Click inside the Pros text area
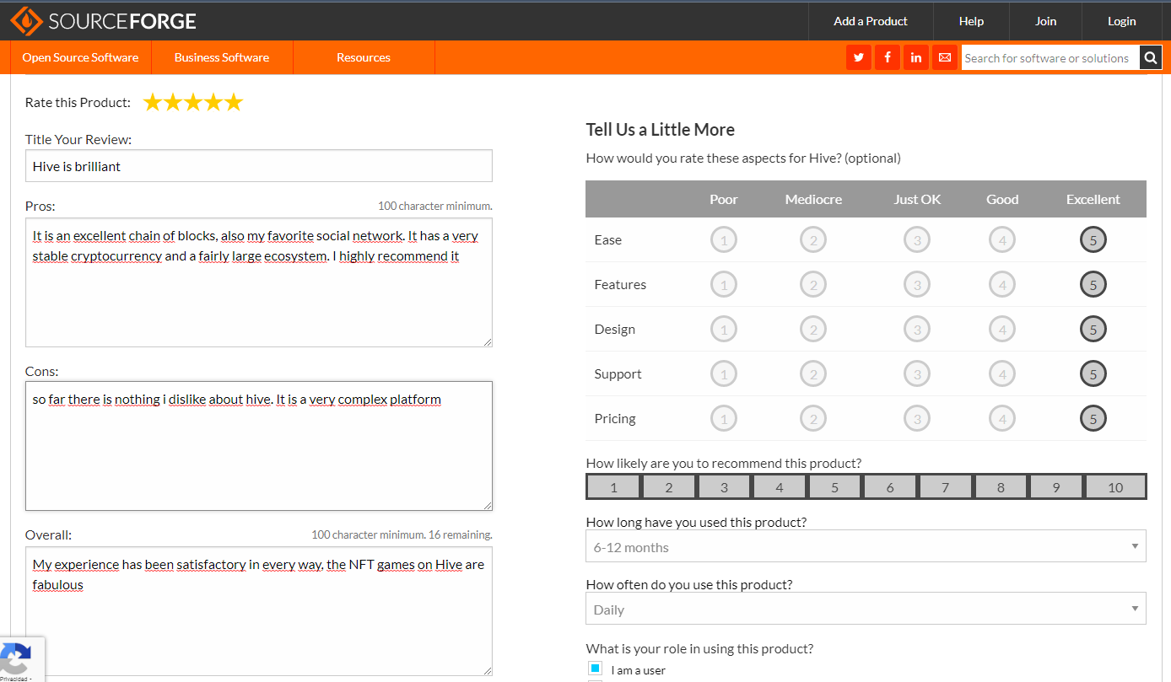Viewport: 1171px width, 682px height. (259, 282)
